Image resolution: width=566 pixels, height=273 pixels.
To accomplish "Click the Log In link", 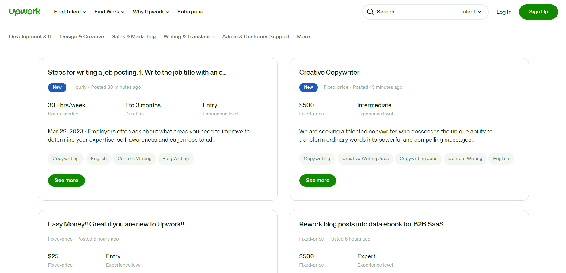I will 504,12.
